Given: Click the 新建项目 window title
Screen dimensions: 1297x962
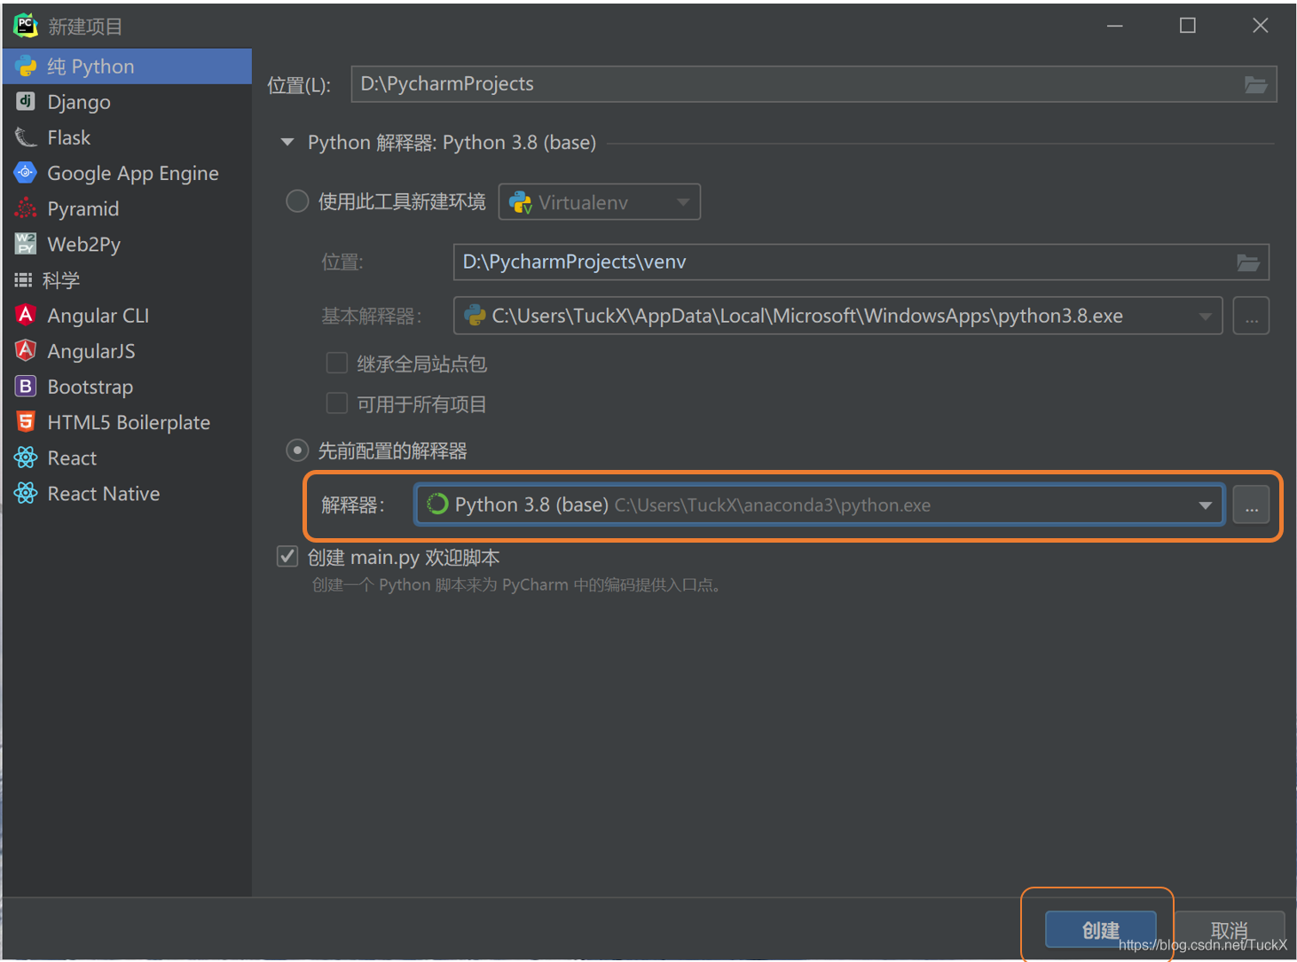Looking at the screenshot, I should click(85, 27).
